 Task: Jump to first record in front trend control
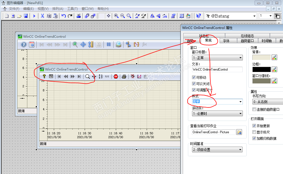[59, 76]
